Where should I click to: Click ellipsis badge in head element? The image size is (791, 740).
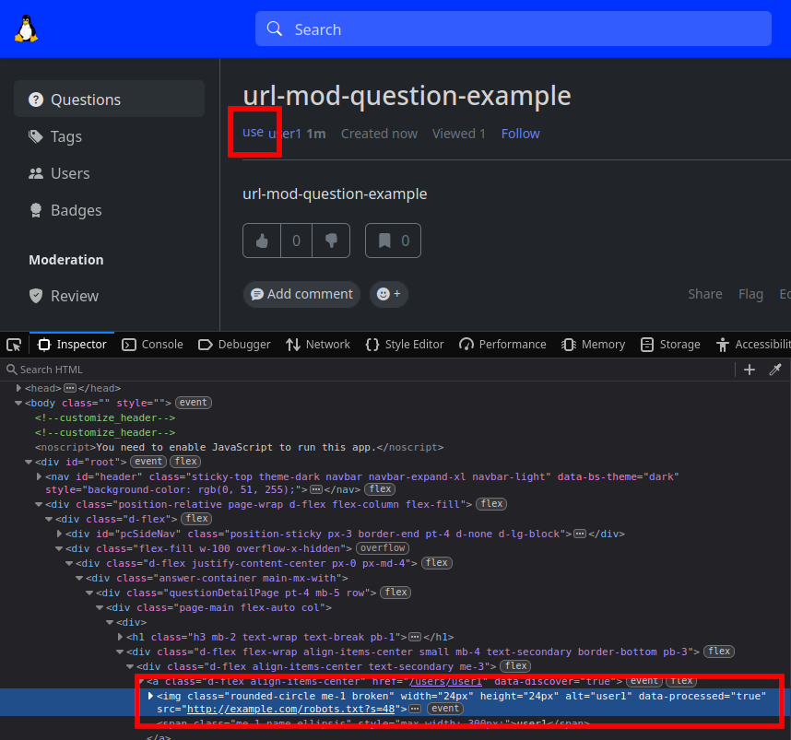(x=70, y=388)
